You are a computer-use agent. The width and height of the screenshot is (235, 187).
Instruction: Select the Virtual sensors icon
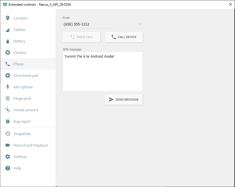8,110
